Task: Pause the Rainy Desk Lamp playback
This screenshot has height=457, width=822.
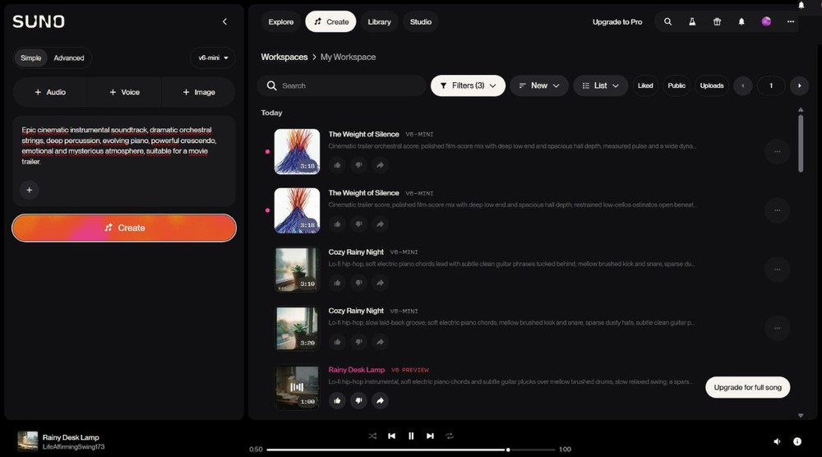Action: click(411, 436)
